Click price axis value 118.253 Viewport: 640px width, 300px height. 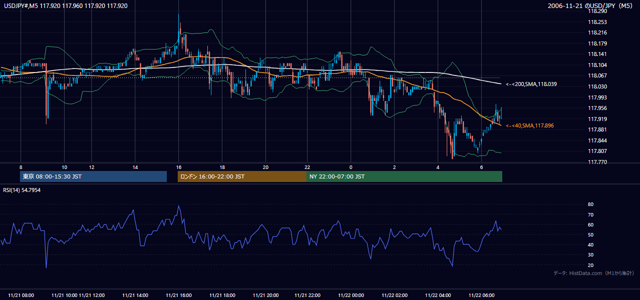597,22
